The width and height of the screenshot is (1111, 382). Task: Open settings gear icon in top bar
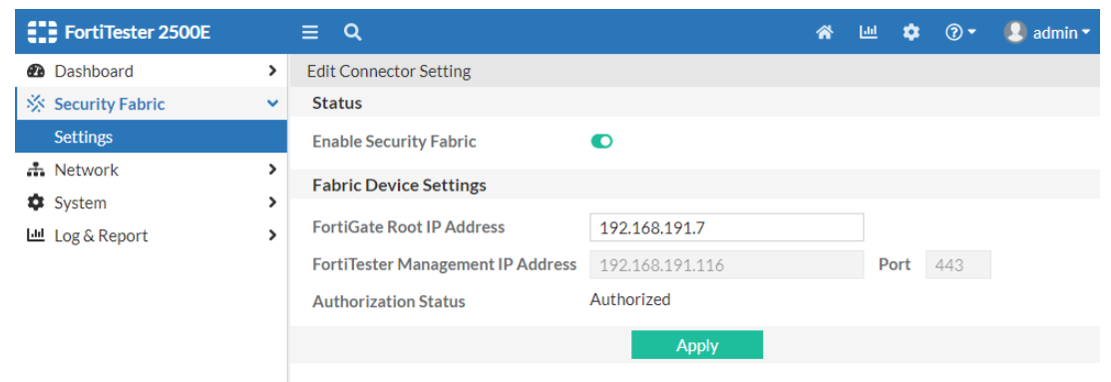pyautogui.click(x=911, y=32)
